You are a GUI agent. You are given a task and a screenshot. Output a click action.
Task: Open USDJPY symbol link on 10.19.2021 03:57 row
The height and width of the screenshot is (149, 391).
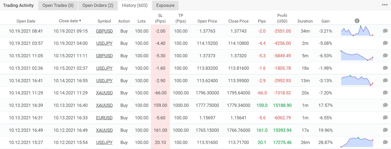(104, 43)
